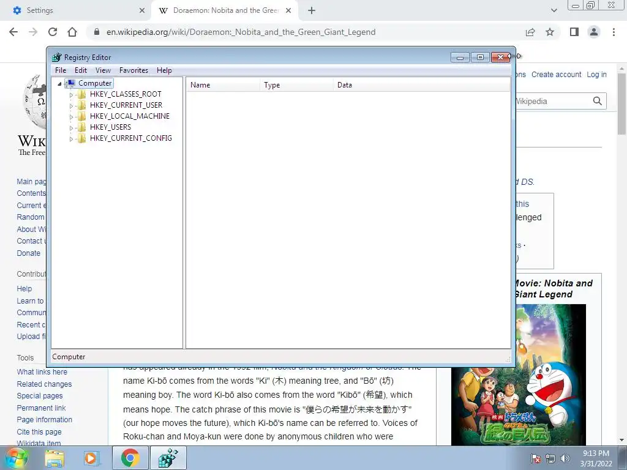Expand the HKEY_CLASSES_ROOT tree arrow
Image resolution: width=627 pixels, height=470 pixels.
click(71, 95)
